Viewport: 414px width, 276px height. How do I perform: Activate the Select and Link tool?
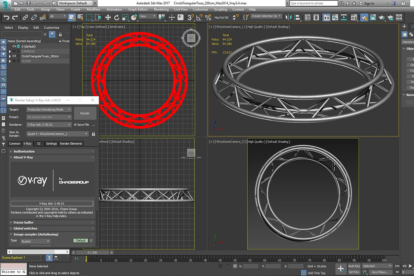point(25,17)
